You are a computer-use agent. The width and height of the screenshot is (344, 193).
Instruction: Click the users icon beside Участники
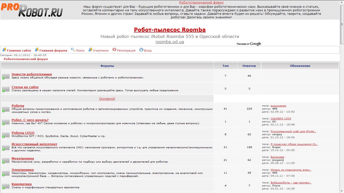coord(90,50)
